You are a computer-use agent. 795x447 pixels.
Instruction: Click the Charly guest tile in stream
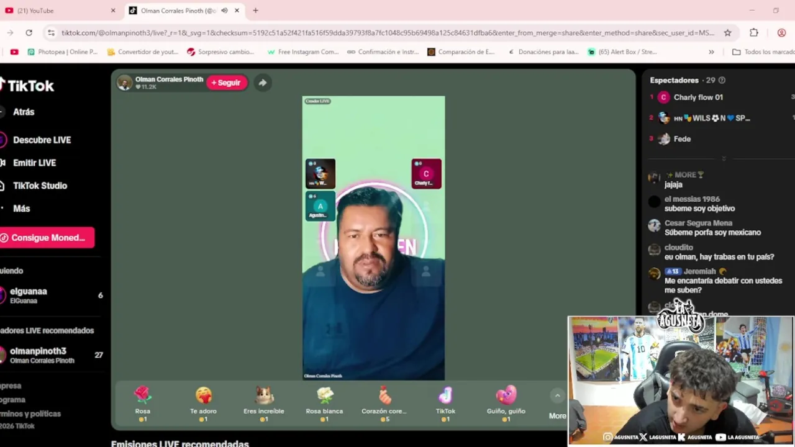tap(426, 173)
